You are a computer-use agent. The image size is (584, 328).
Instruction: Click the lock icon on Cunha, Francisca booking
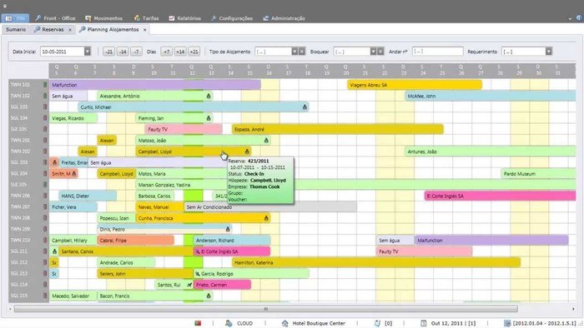[266, 218]
